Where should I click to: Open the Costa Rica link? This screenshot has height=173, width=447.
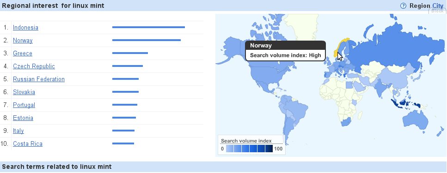click(28, 143)
